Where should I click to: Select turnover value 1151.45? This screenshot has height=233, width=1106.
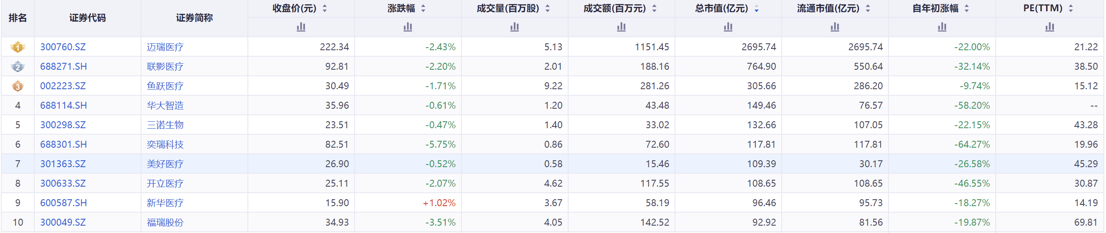point(652,47)
